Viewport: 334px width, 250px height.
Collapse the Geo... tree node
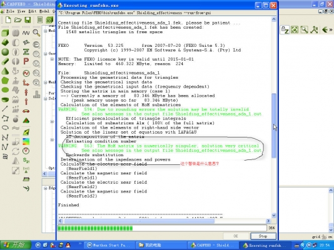coord(46,54)
